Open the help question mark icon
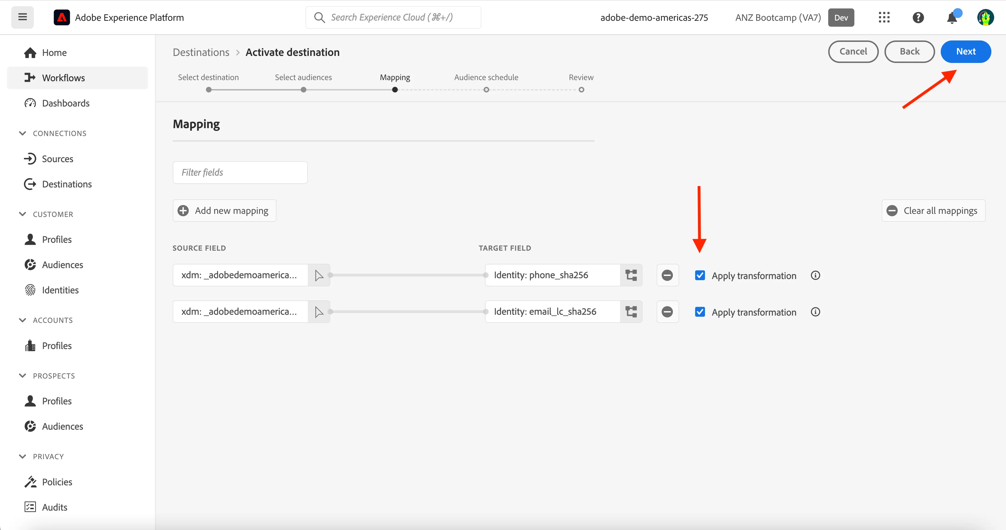1006x530 pixels. point(918,17)
